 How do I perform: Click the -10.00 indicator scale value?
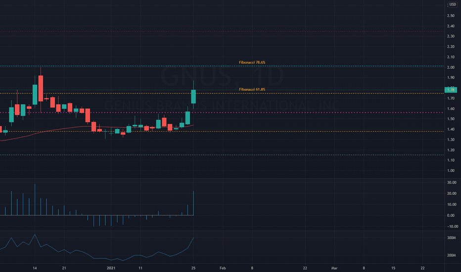[453, 227]
